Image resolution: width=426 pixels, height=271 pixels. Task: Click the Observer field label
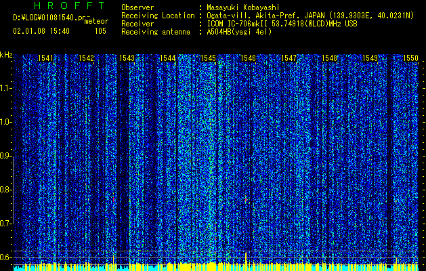pyautogui.click(x=137, y=7)
